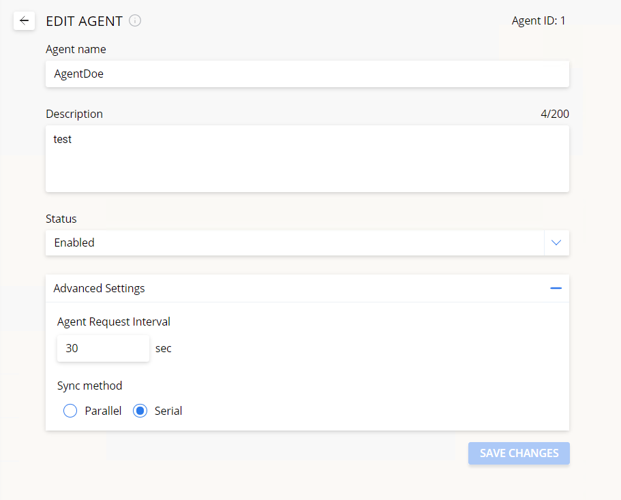Click the 4/200 character counter
The image size is (621, 500).
tap(554, 114)
